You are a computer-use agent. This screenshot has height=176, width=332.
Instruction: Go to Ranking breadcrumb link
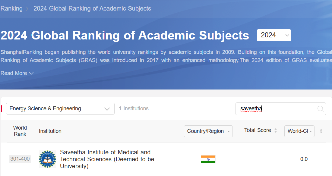coord(11,8)
